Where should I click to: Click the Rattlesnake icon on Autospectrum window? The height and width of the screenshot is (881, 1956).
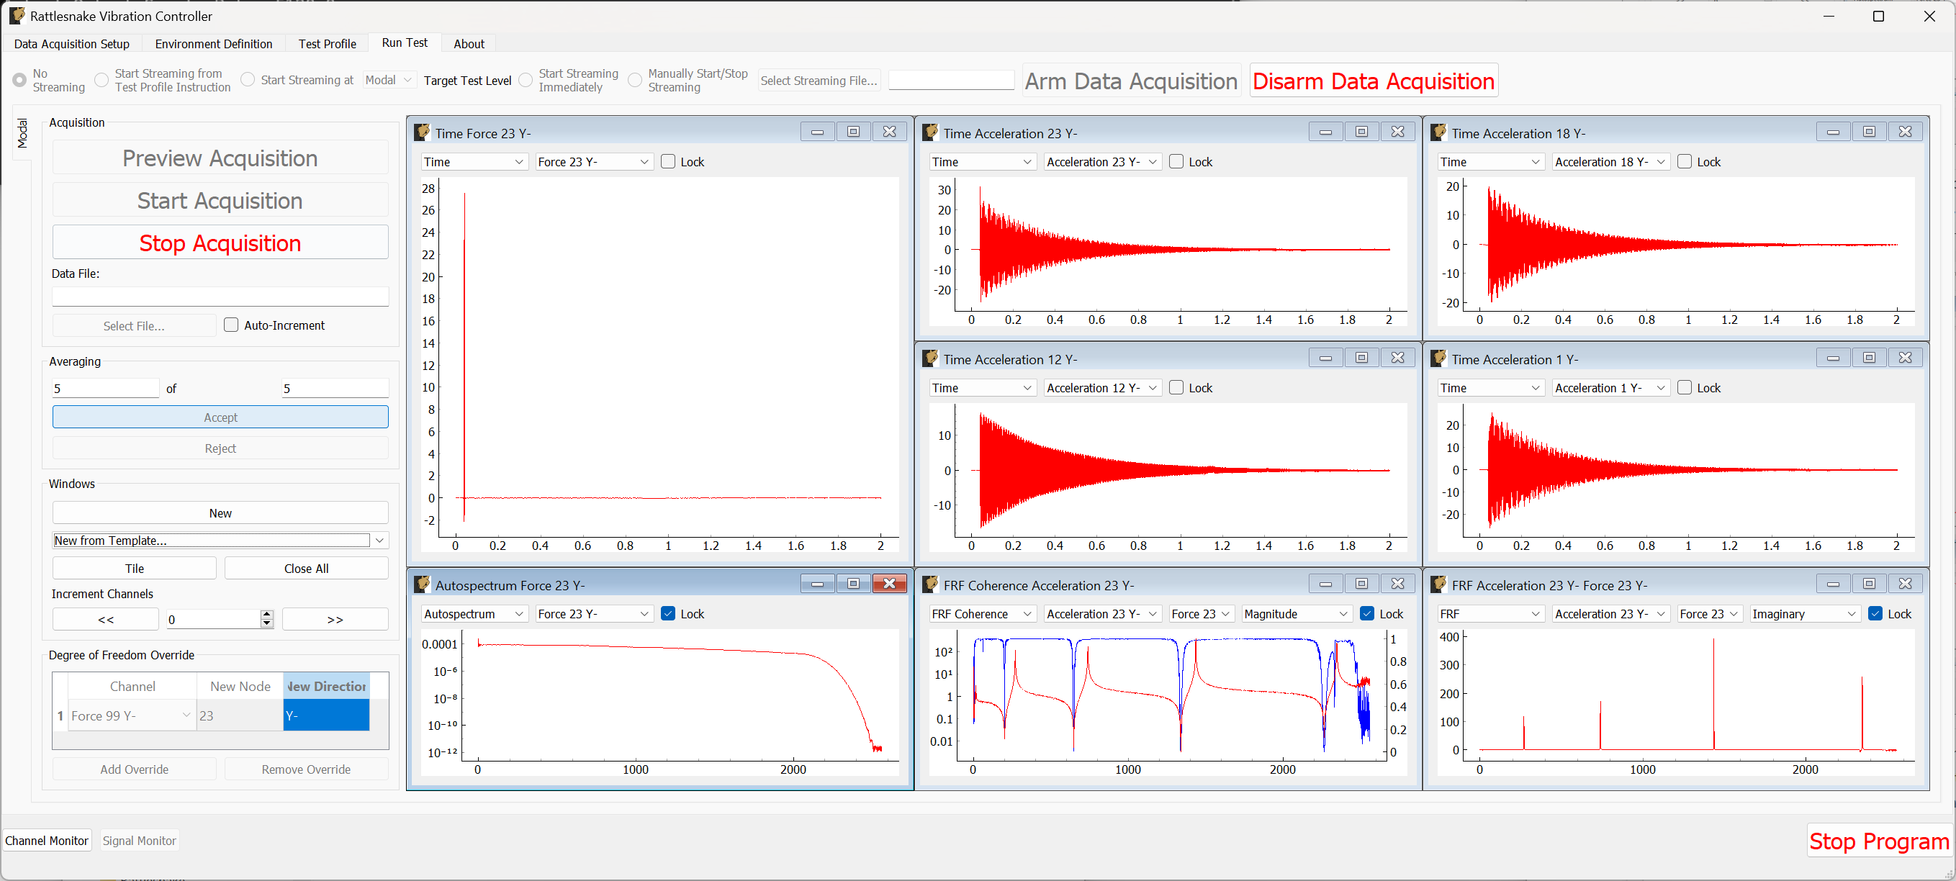(x=422, y=584)
